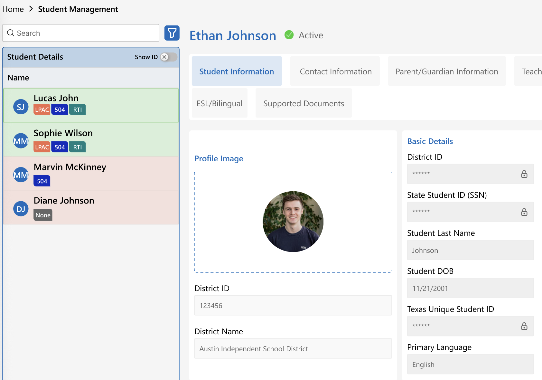The width and height of the screenshot is (542, 380).
Task: Click the DJ avatar for Diane Johnson
Action: coord(21,209)
